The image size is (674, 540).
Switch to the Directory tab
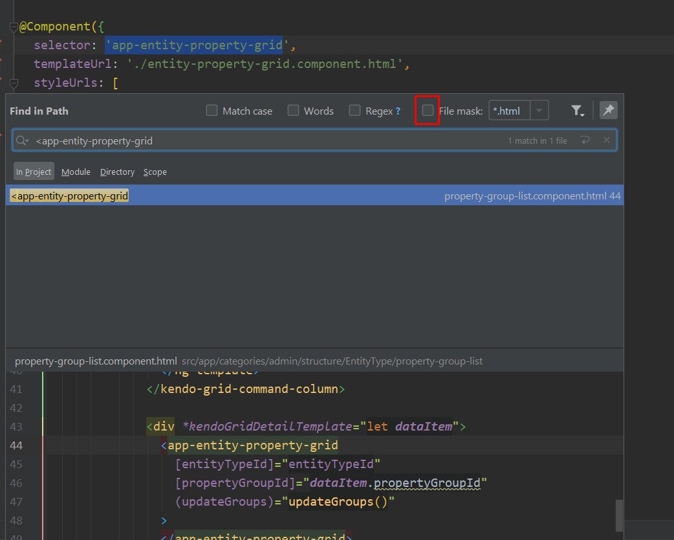coord(117,172)
